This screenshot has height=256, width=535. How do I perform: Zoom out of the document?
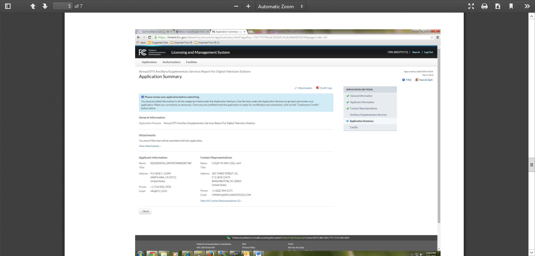[236, 6]
